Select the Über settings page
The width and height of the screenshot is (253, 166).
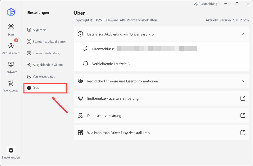(x=45, y=88)
